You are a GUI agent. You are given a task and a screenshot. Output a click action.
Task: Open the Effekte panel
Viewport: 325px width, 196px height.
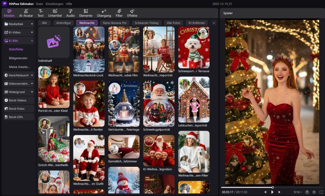[x=132, y=13]
